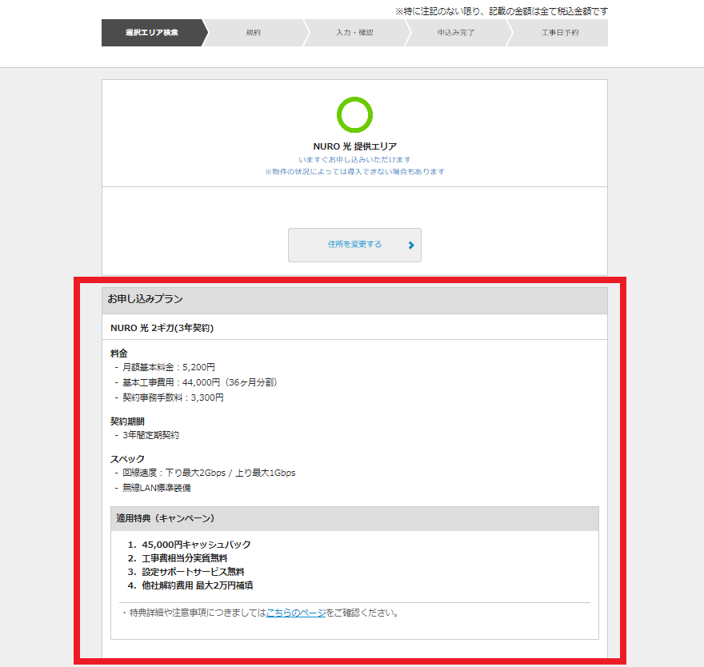This screenshot has width=704, height=667.
Task: Select the 入力・確認 step tab
Action: click(354, 33)
